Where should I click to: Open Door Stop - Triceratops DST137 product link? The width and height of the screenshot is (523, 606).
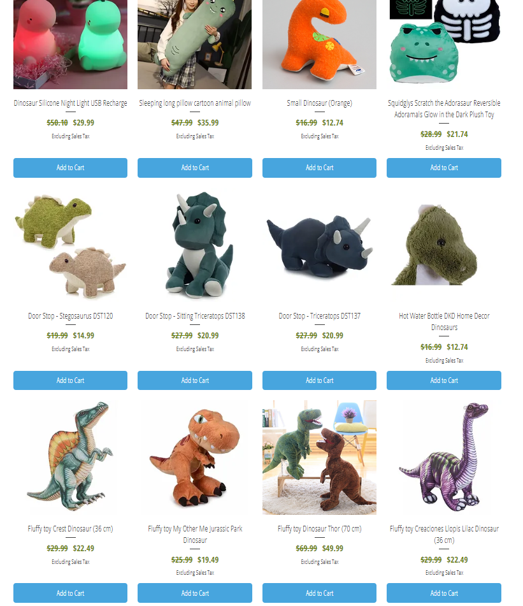click(x=319, y=316)
